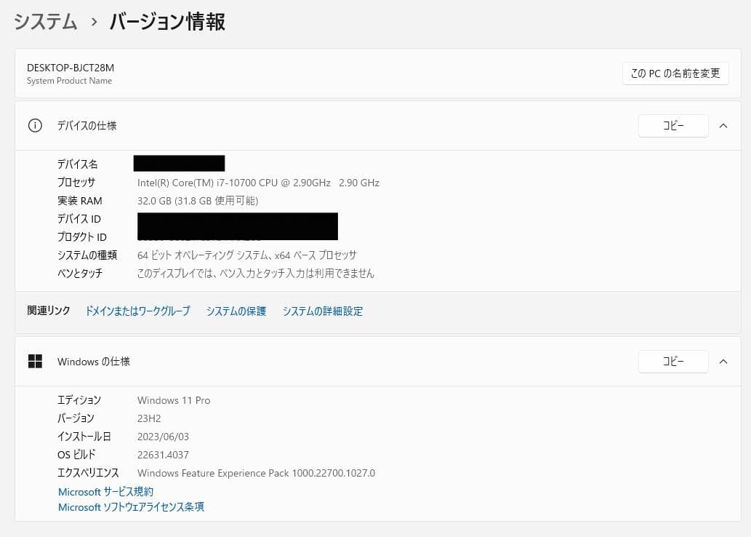This screenshot has height=537, width=751.
Task: Click the Windows 11 Pro edition value
Action: (x=174, y=400)
